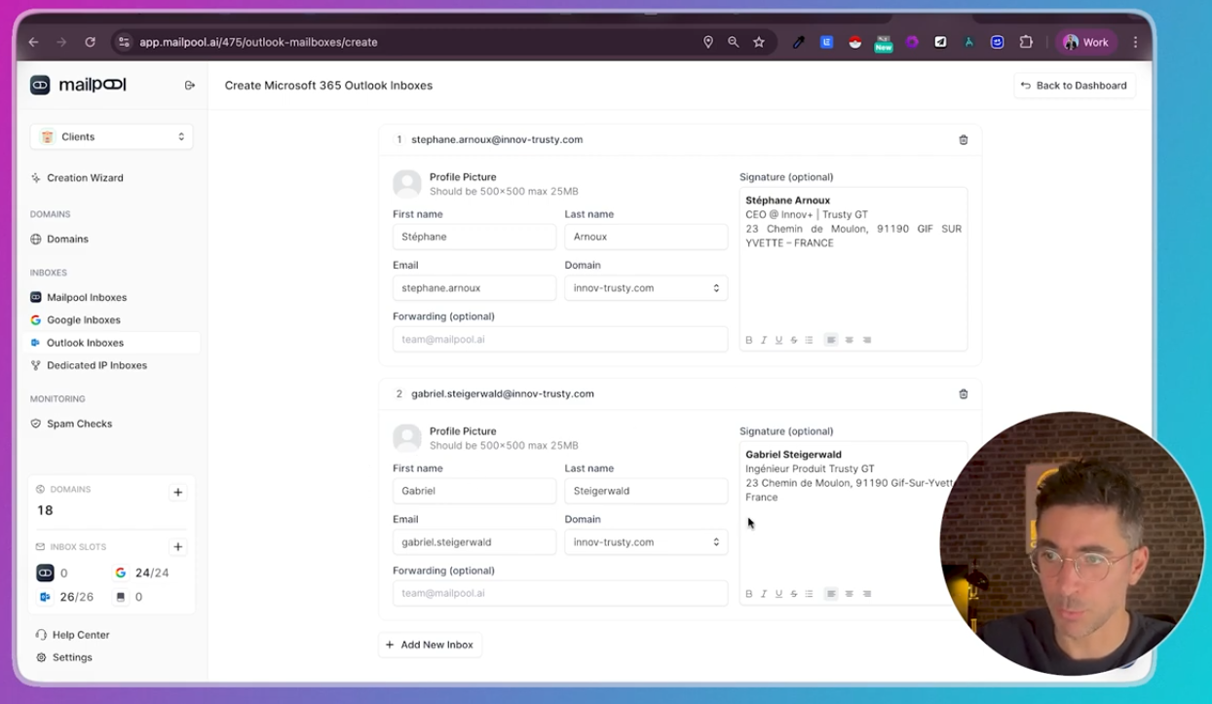
Task: Align right in Gabriel signature toolbar
Action: pos(867,594)
